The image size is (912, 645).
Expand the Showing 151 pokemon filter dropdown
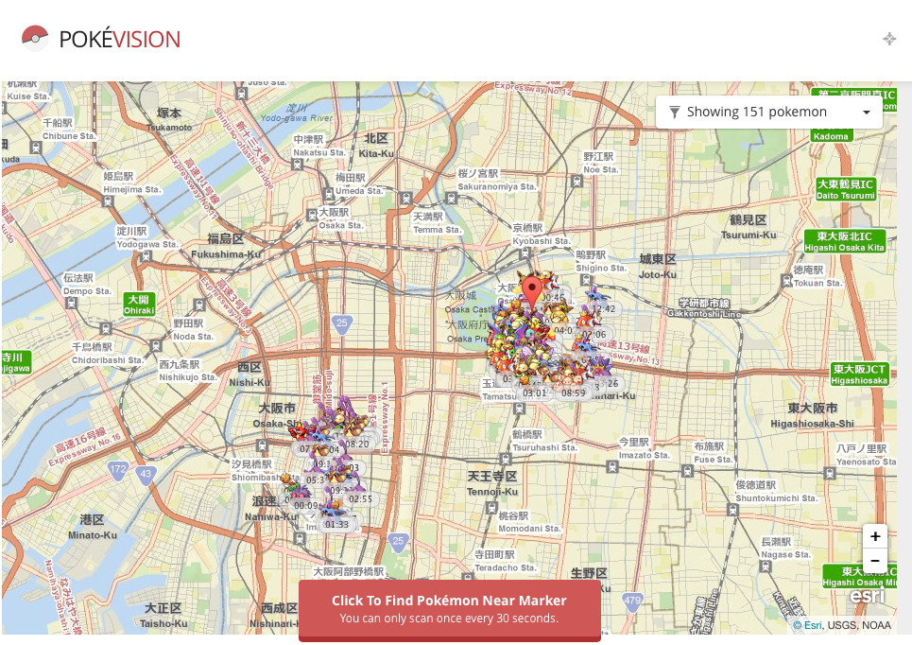coord(769,112)
